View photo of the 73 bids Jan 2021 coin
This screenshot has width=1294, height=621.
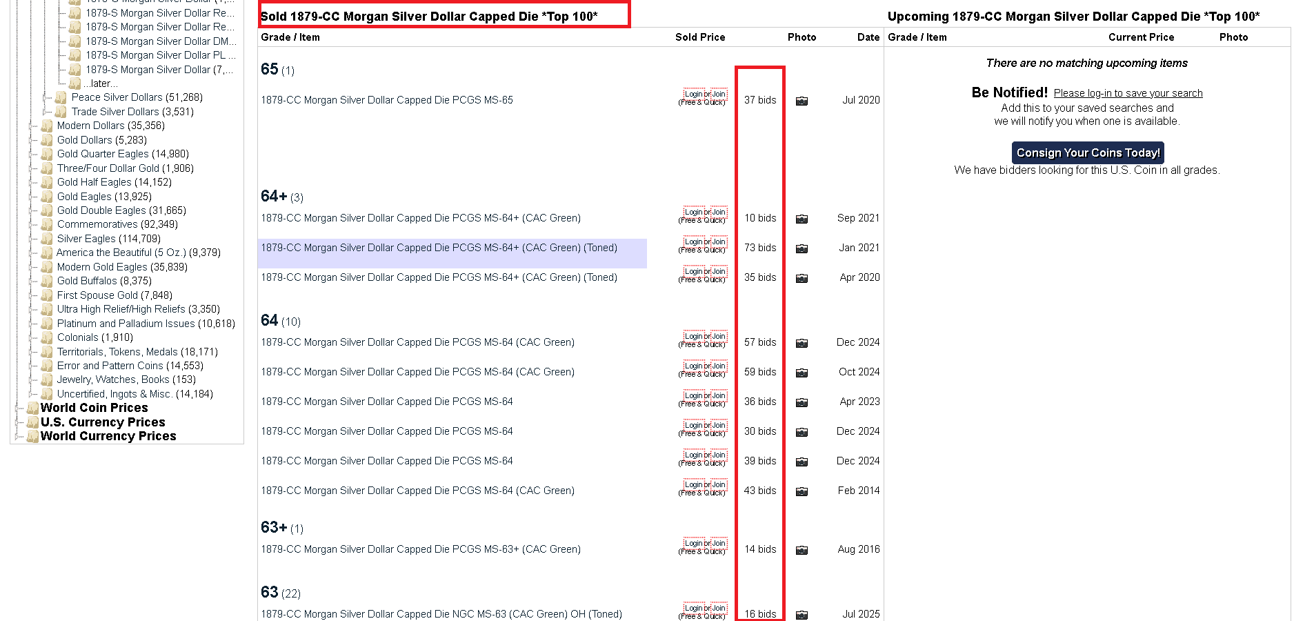(802, 248)
